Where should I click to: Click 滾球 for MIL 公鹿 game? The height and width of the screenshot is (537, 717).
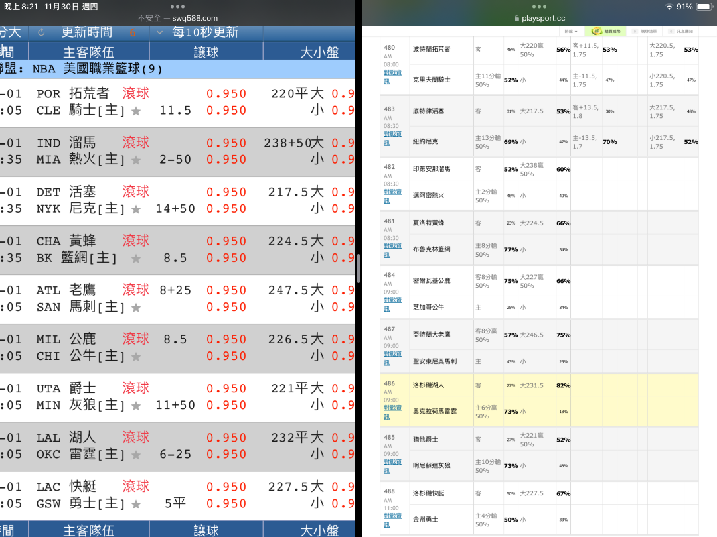[136, 339]
